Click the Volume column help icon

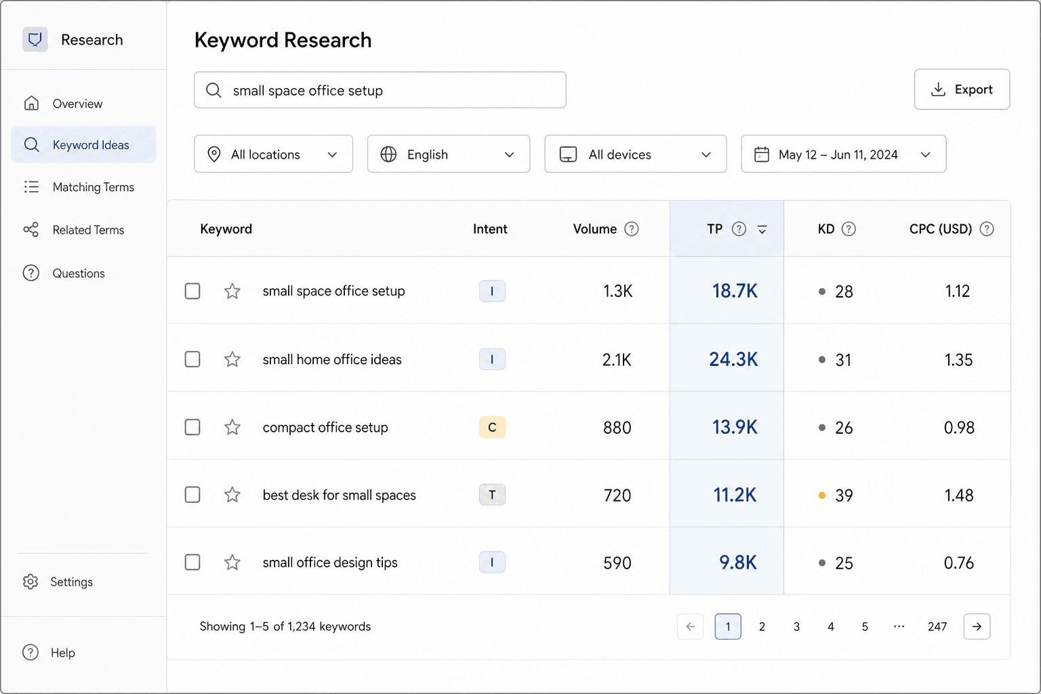point(632,229)
